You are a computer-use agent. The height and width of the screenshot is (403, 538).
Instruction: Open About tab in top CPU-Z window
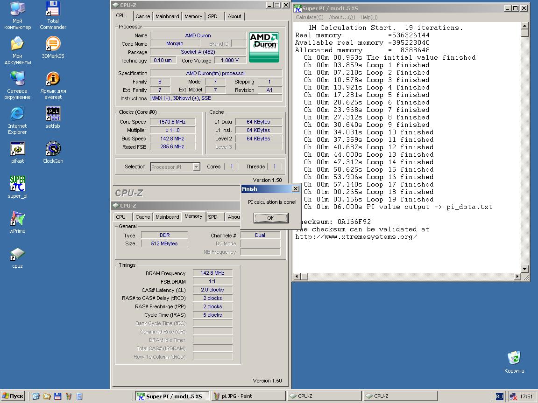coord(234,16)
